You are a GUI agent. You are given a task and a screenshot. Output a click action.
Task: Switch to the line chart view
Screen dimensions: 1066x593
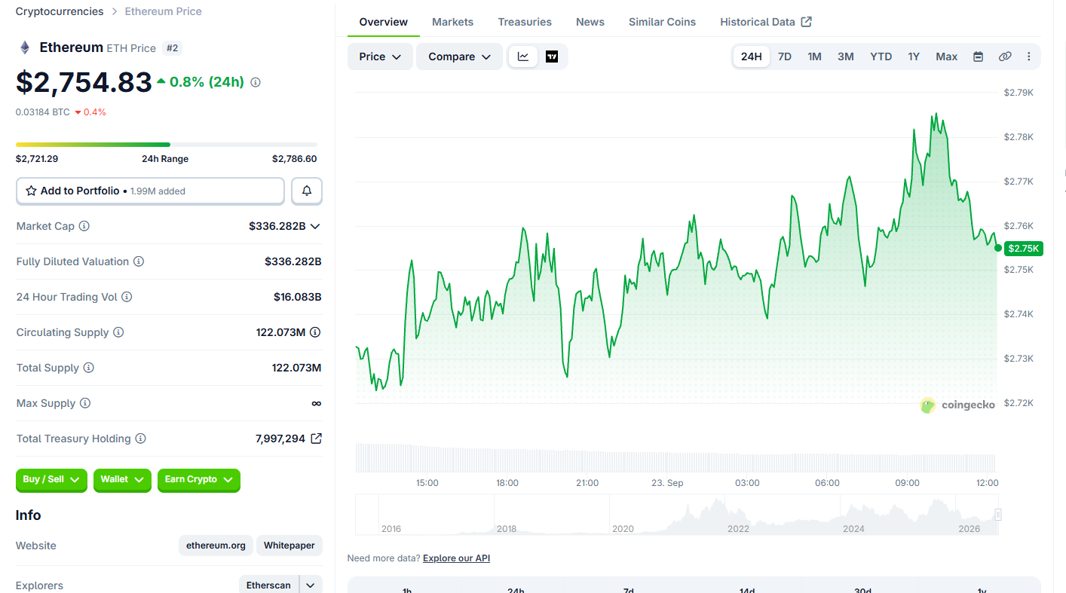tap(523, 57)
